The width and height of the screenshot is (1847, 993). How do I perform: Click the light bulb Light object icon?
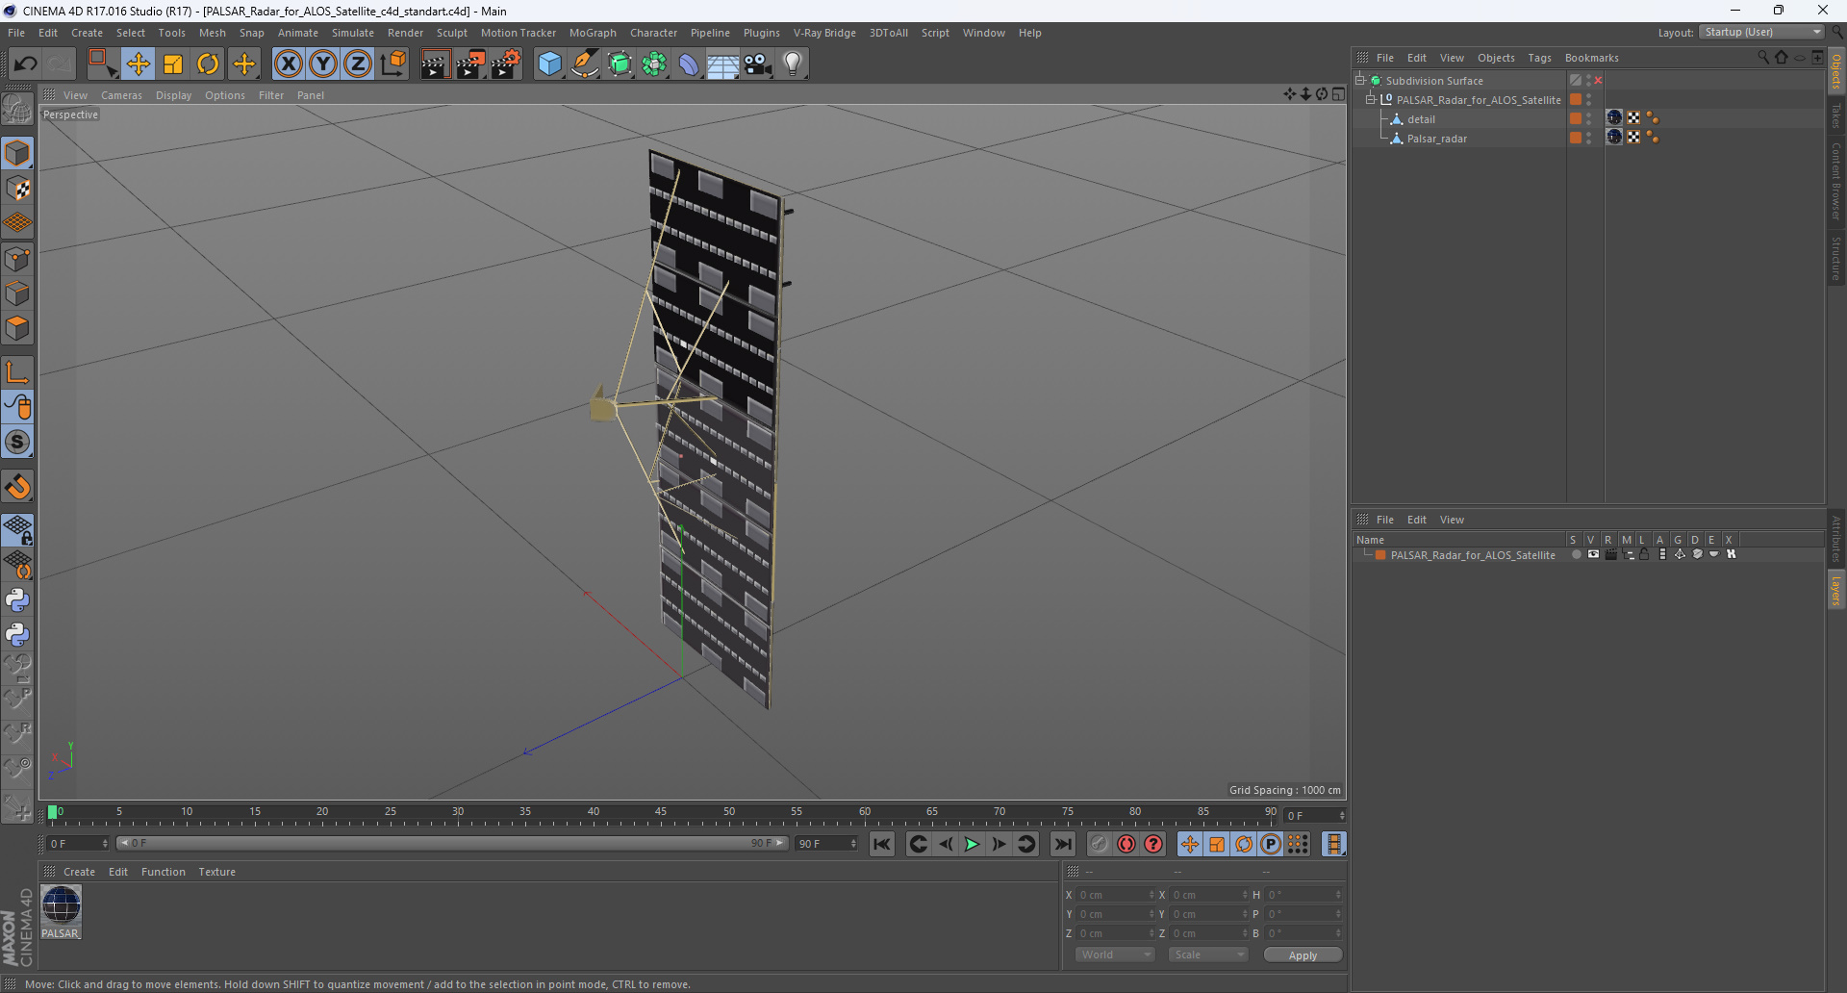pos(792,64)
